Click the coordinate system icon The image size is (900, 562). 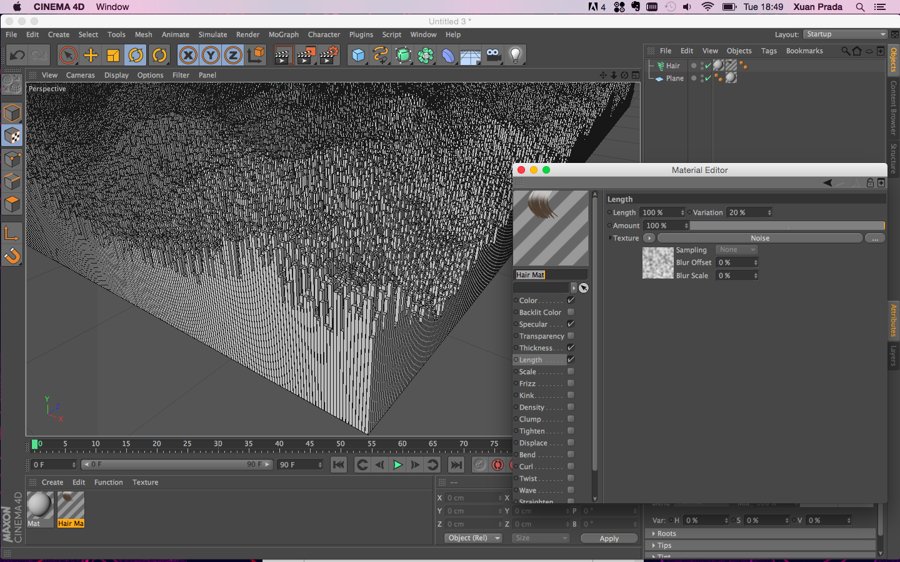256,55
